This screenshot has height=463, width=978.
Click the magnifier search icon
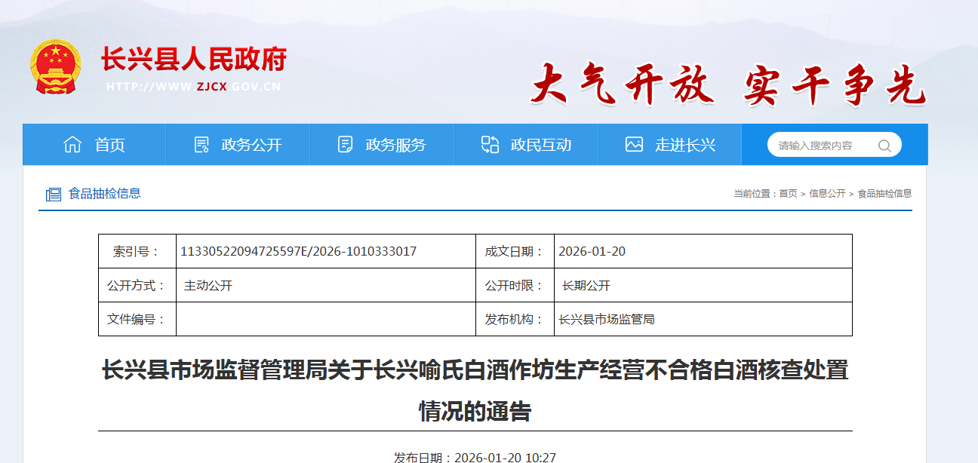(x=884, y=146)
